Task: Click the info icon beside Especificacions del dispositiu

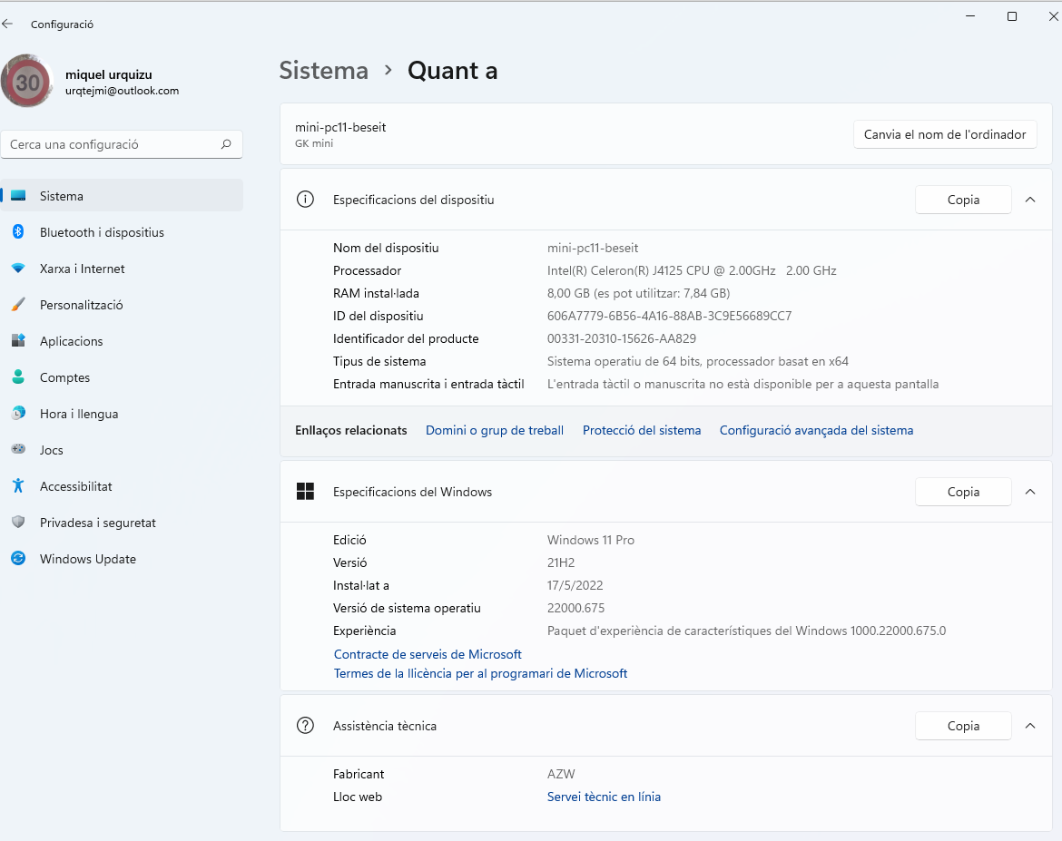Action: pyautogui.click(x=306, y=200)
